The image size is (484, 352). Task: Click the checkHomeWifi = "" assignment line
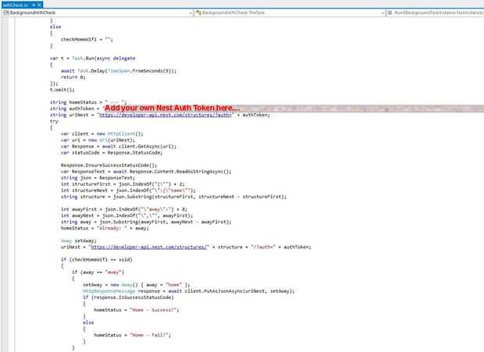87,40
